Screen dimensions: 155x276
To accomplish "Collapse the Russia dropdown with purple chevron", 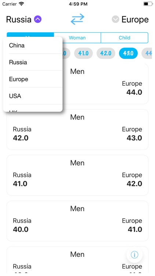I will pyautogui.click(x=38, y=19).
